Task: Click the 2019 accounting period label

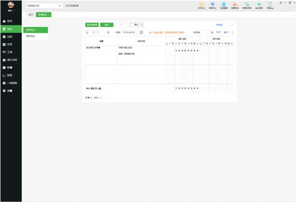Action: (72, 5)
